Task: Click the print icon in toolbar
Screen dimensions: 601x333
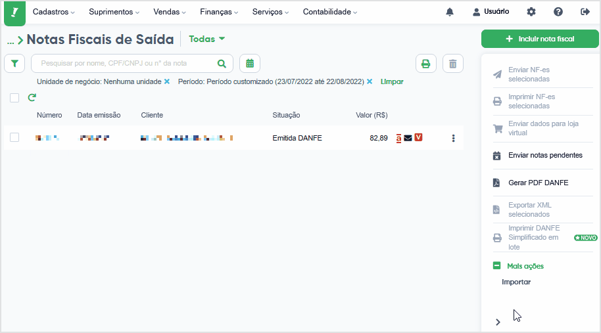Action: (x=426, y=64)
